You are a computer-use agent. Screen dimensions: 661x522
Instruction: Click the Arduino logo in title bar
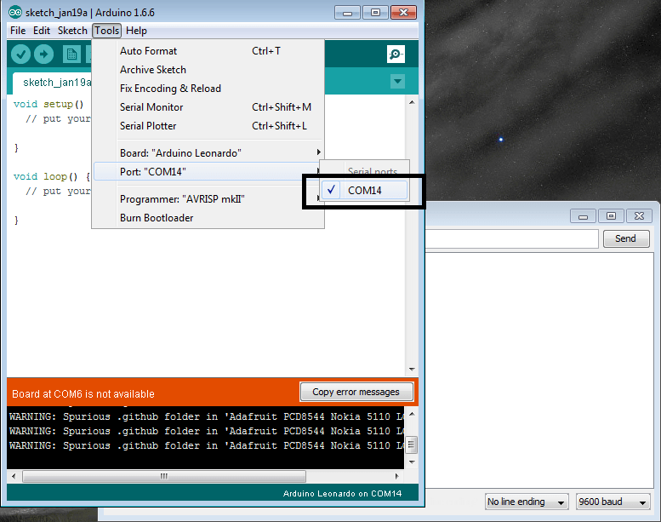tap(15, 13)
